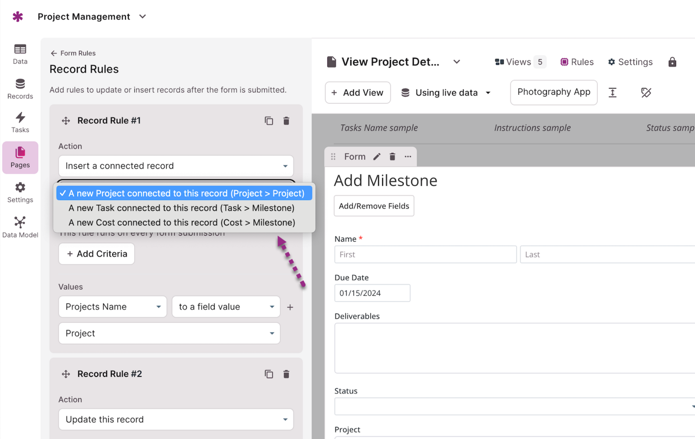Screen dimensions: 695x439
Task: Select A new Cost connected to this record
Action: pos(182,223)
